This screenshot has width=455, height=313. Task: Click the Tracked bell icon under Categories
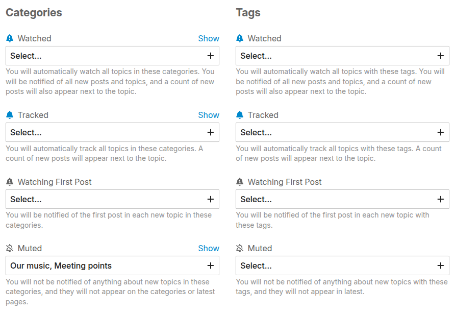click(x=10, y=115)
